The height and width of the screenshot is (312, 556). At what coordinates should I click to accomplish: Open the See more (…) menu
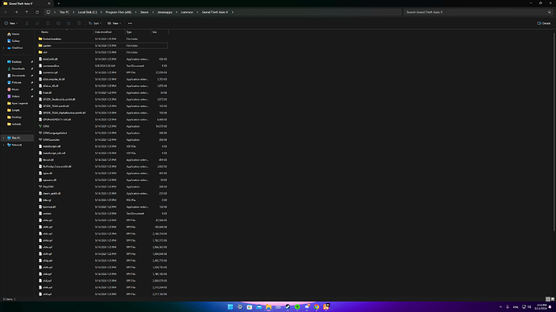click(x=130, y=23)
